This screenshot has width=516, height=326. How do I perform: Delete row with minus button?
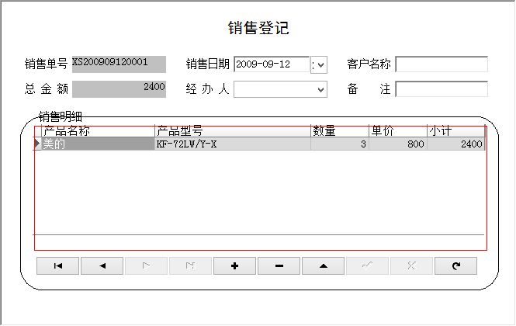tap(279, 265)
